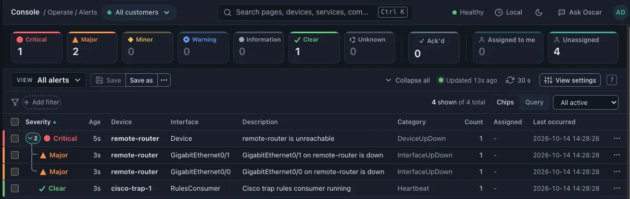Screen dimensions: 630x199
Task: Toggle dark mode moon icon
Action: click(x=539, y=12)
